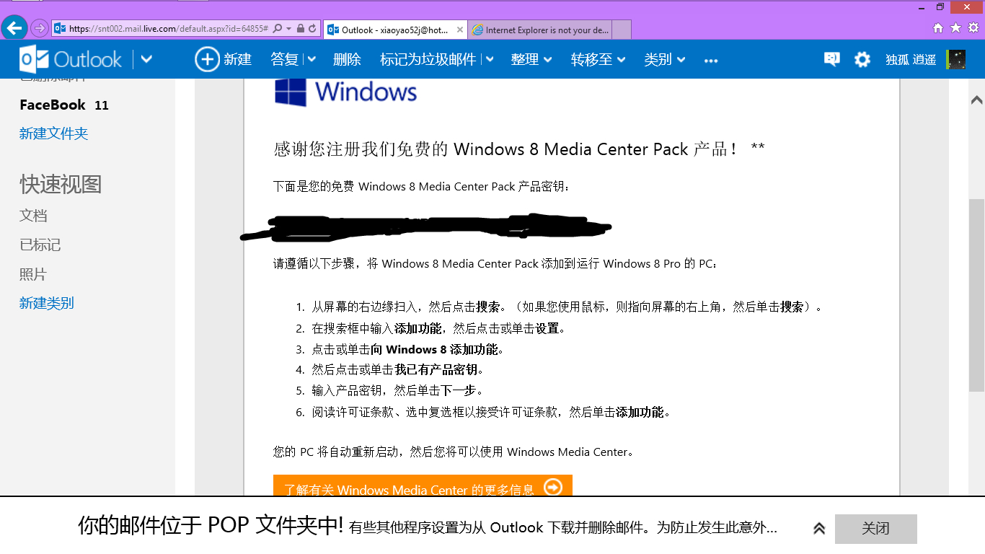This screenshot has height=554, width=985.
Task: Click the orange 了解有关 Windows Media Center button
Action: 423,485
